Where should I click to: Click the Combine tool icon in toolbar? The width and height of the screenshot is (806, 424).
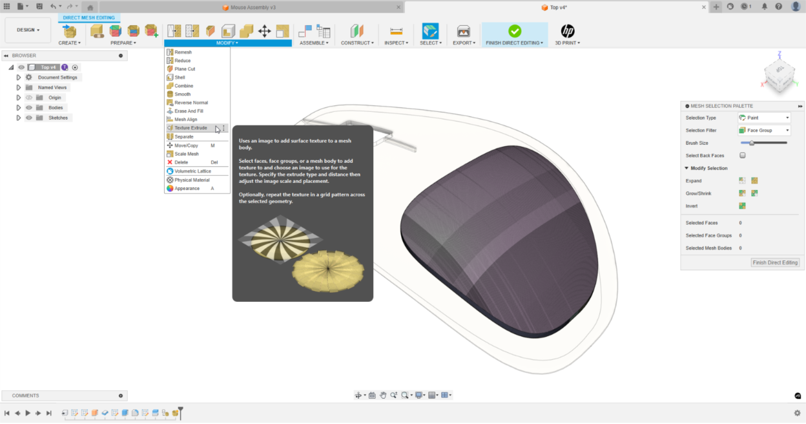(246, 31)
